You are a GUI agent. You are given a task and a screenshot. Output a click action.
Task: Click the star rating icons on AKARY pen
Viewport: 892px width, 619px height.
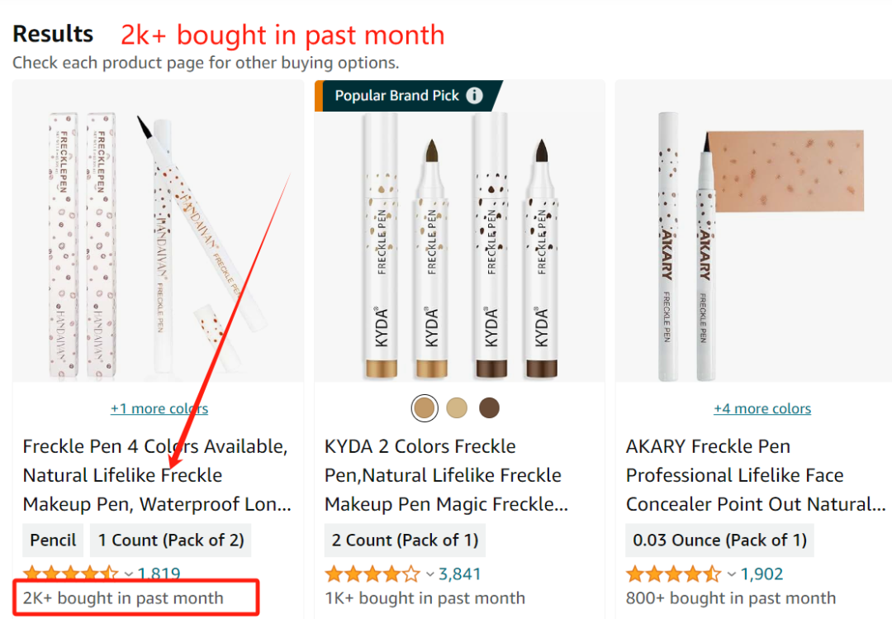(x=673, y=574)
